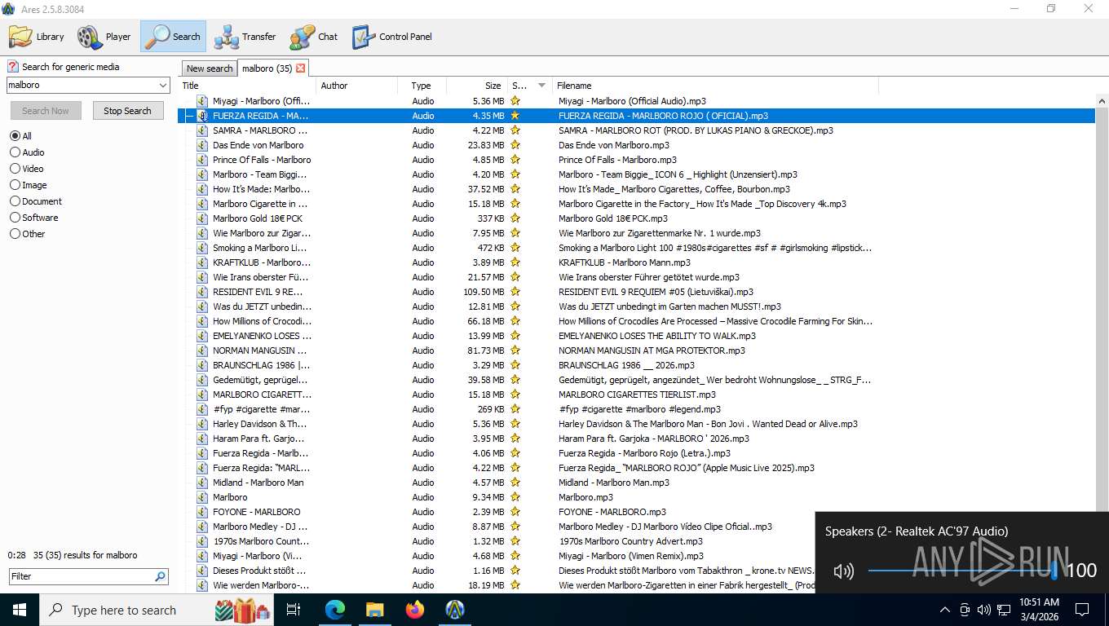Select NORMAN MANGUSIN AT MGA PROTEKTOR.mp3 row
This screenshot has width=1109, height=626.
[636, 350]
